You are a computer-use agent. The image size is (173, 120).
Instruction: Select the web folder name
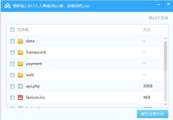[30, 75]
